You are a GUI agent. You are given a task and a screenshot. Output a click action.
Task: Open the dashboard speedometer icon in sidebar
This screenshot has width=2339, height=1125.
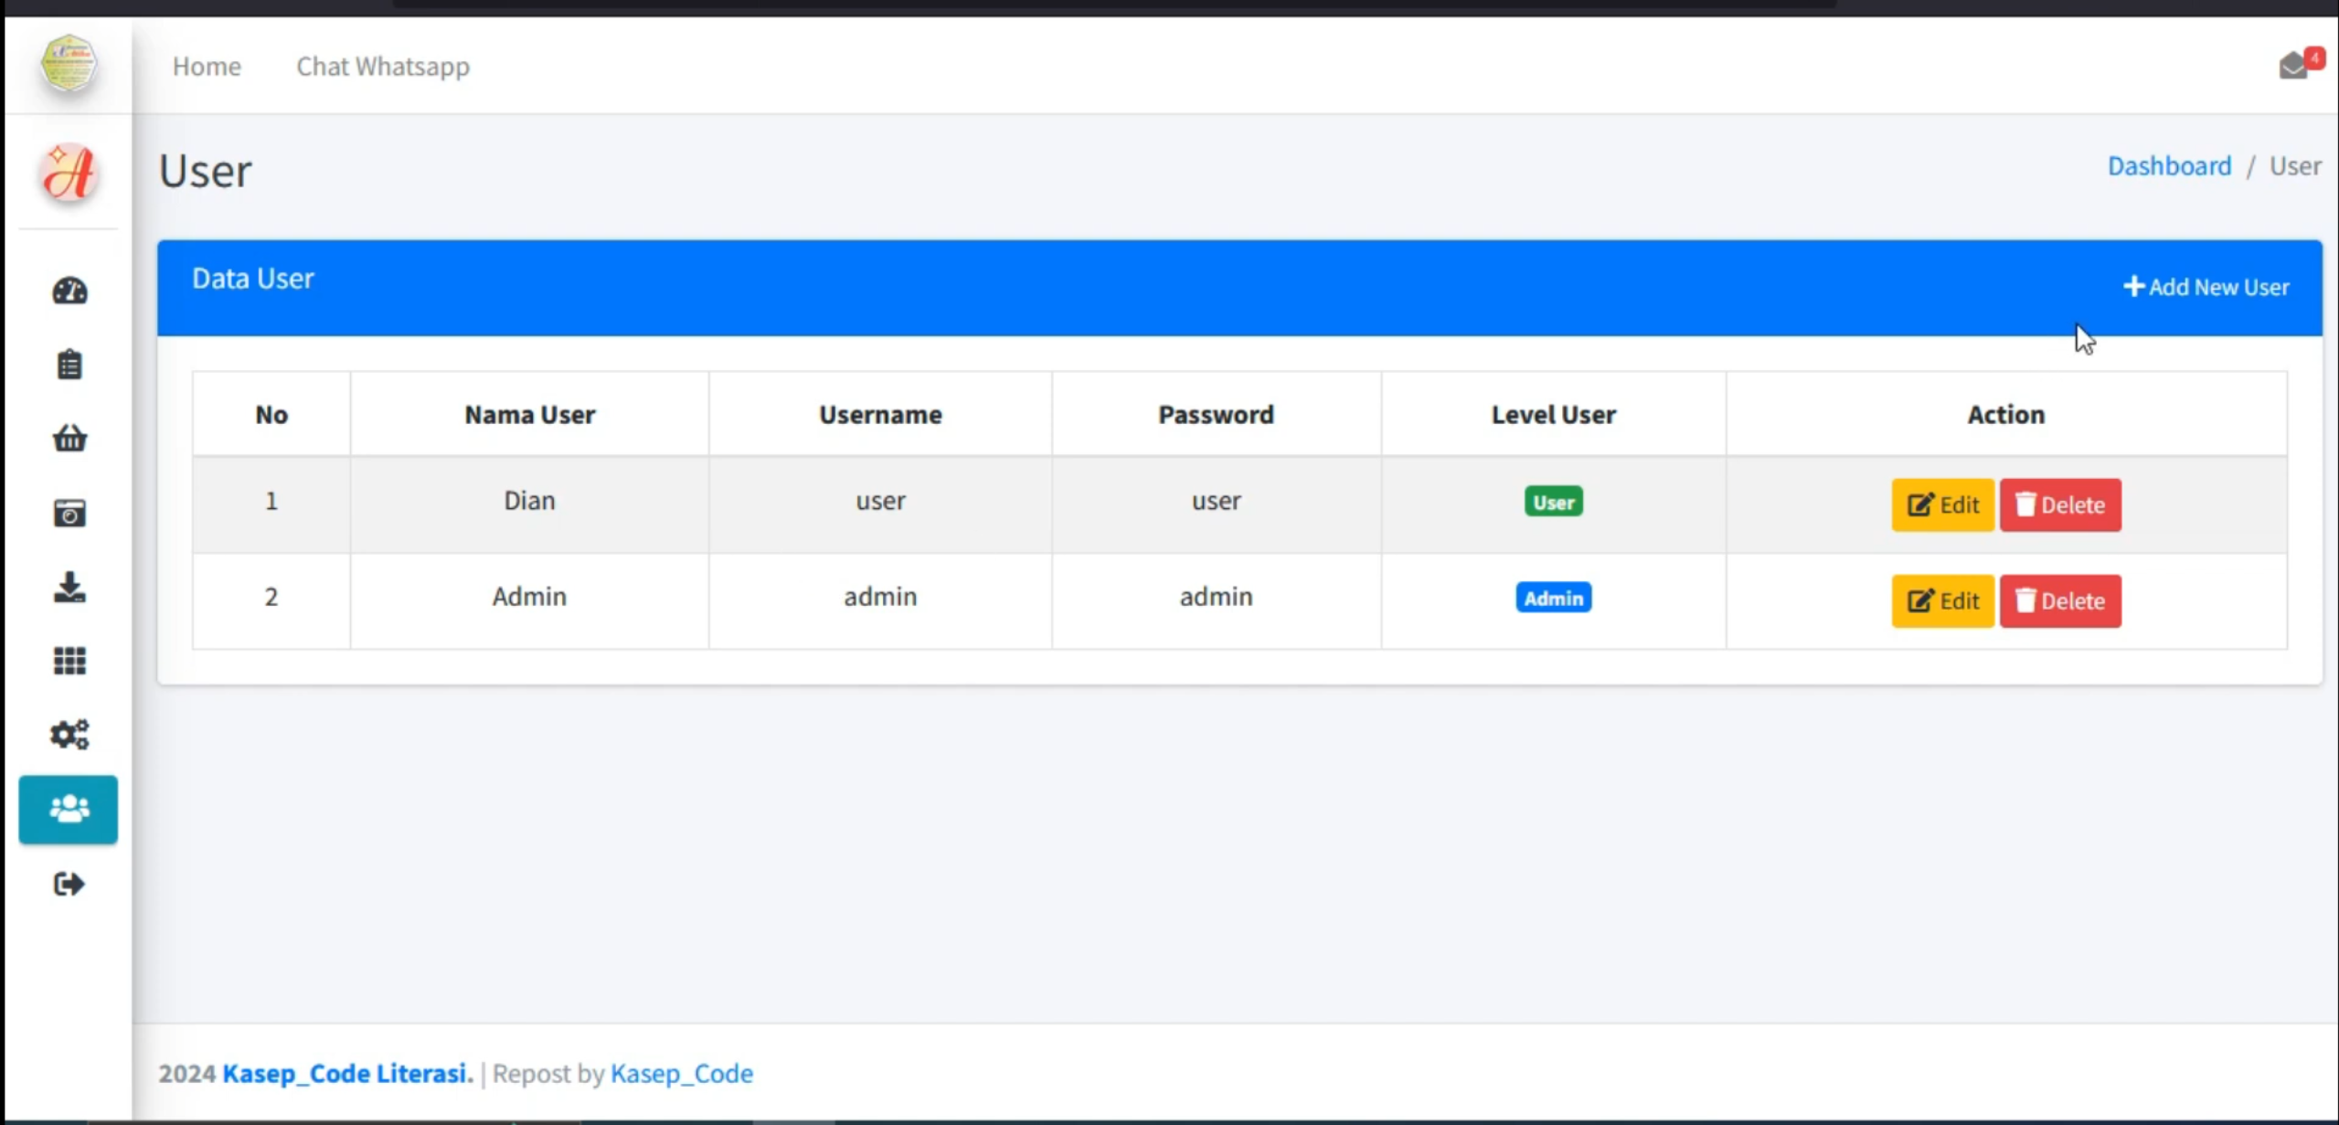(x=69, y=292)
